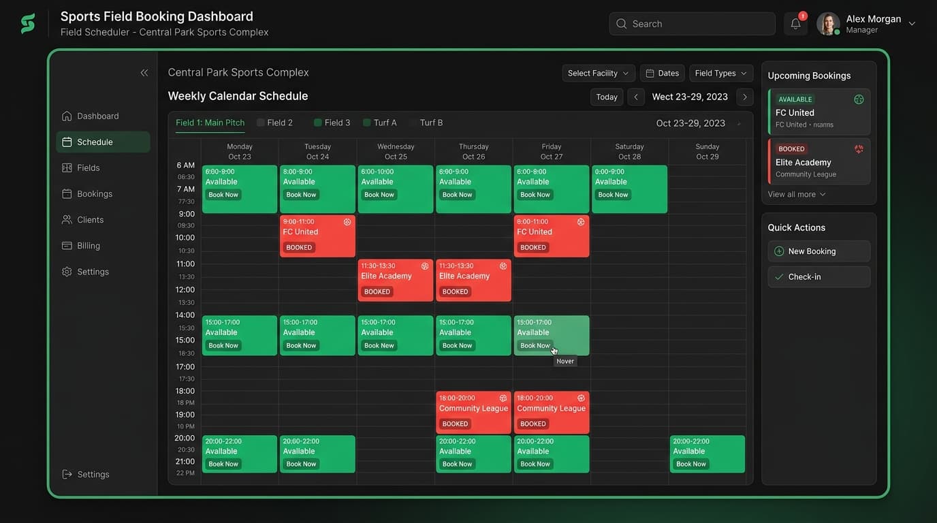Image resolution: width=937 pixels, height=523 pixels.
Task: Click the Fields icon in the sidebar
Action: [67, 168]
